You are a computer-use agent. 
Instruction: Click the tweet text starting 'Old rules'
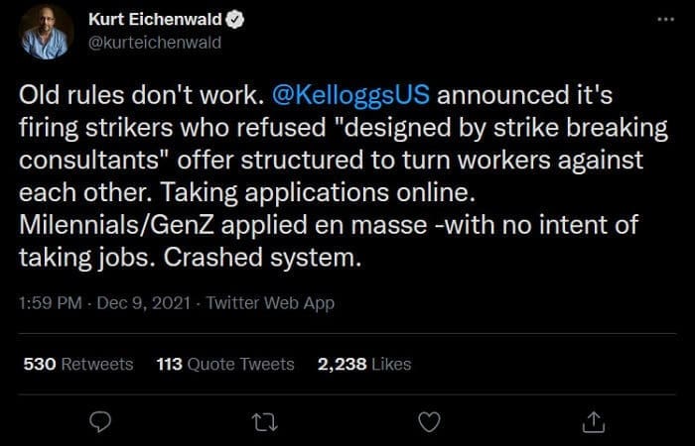(x=344, y=176)
